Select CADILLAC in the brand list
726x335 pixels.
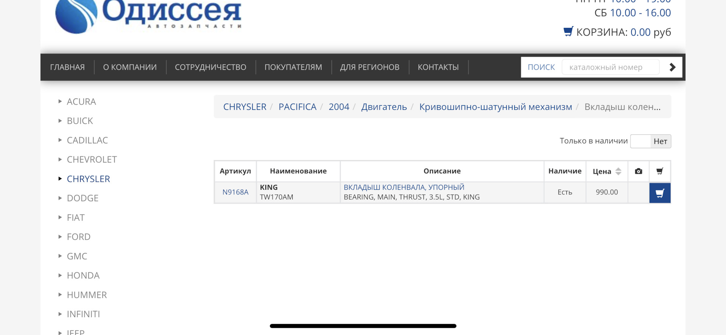point(87,140)
